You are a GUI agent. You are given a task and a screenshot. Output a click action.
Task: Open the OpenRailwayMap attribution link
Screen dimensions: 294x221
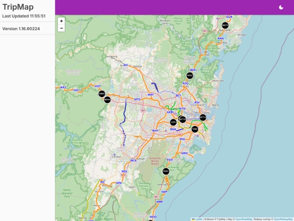tap(284, 219)
